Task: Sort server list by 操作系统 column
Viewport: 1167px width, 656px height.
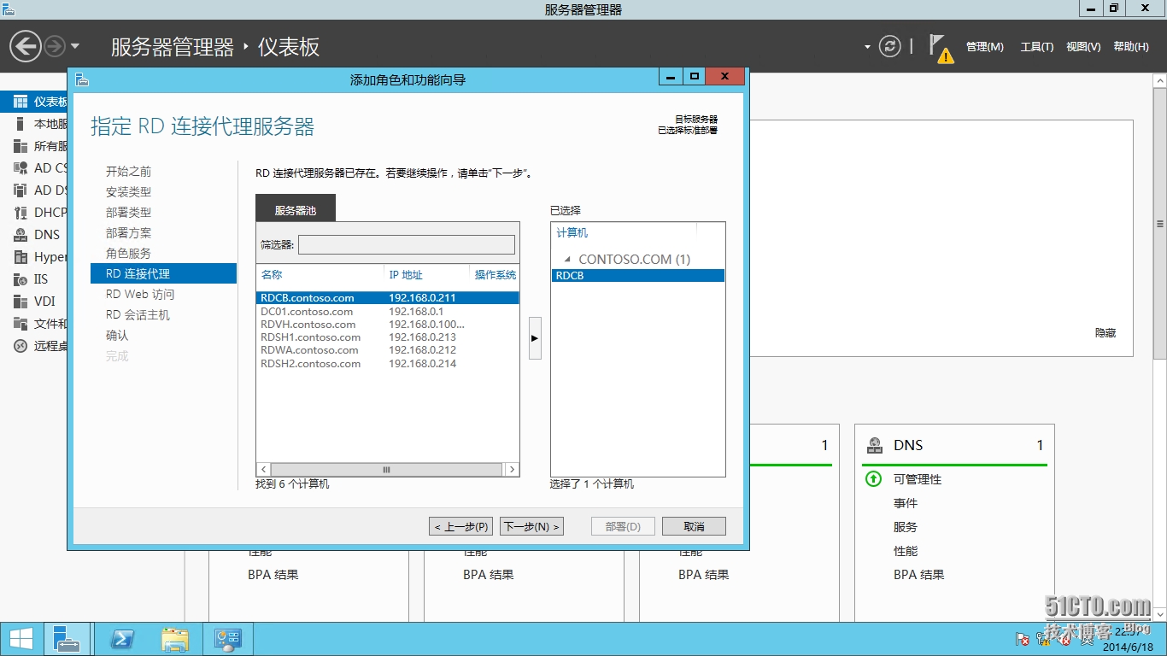Action: point(495,275)
